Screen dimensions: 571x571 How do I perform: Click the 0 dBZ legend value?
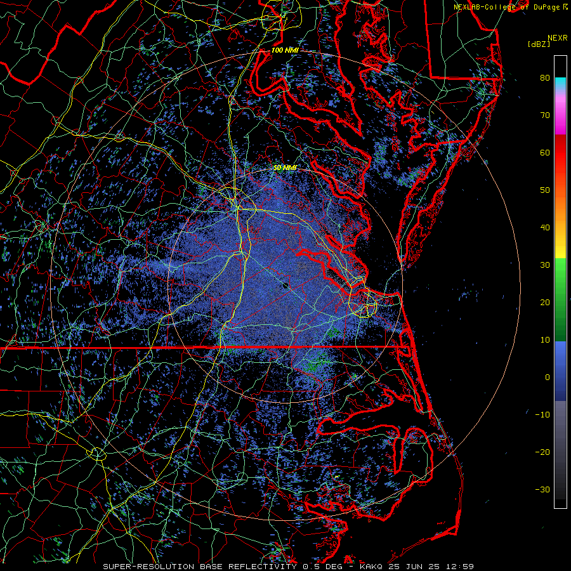(x=548, y=377)
